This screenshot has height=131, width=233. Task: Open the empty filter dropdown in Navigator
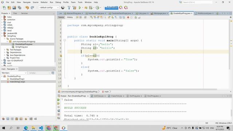39,73
